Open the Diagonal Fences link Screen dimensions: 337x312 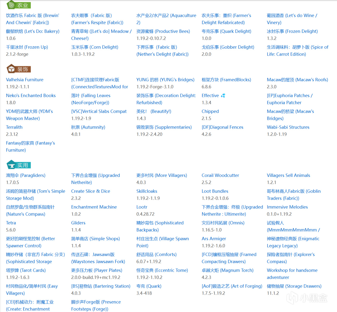click(222, 127)
